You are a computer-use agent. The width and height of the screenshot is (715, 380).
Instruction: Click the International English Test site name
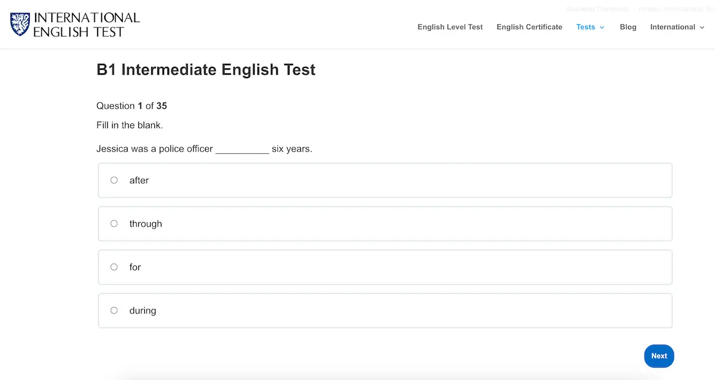pyautogui.click(x=87, y=24)
